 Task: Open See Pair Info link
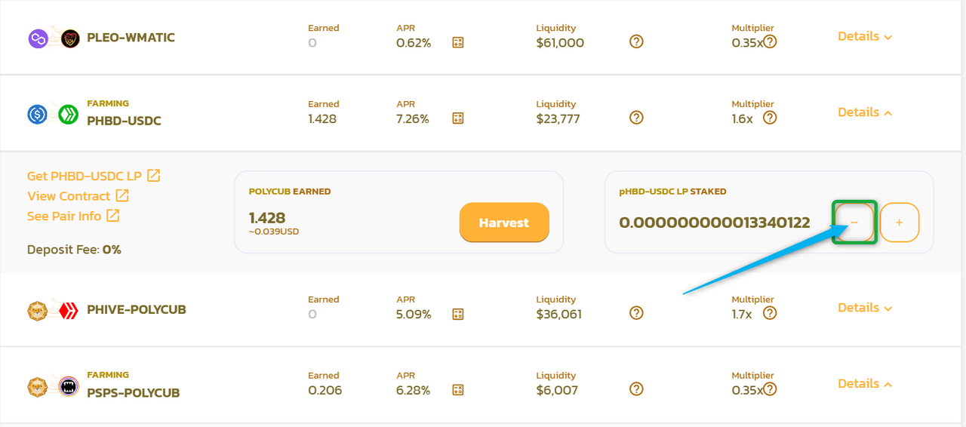pos(73,217)
